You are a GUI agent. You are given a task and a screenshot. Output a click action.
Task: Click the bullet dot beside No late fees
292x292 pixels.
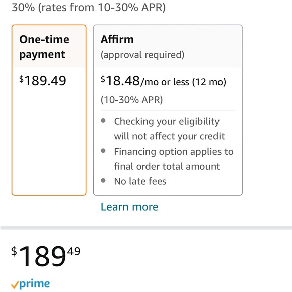(103, 180)
